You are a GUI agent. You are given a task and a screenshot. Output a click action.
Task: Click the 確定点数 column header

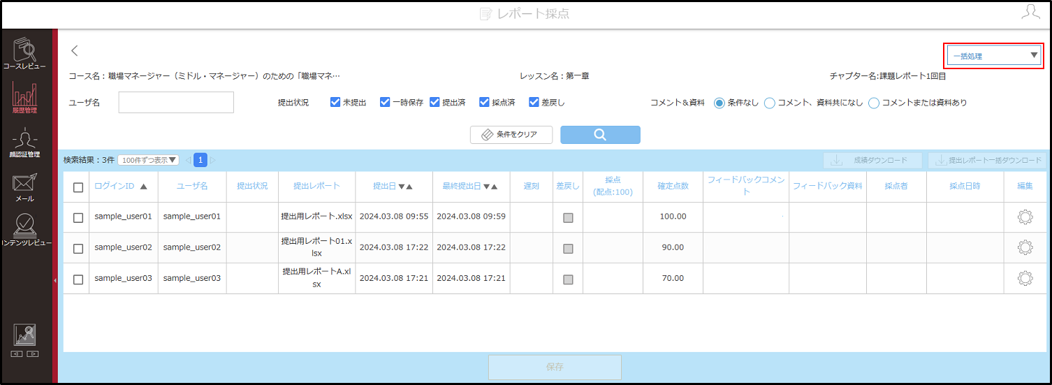pos(673,186)
